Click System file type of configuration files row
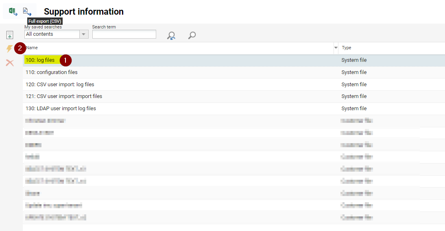Image resolution: width=445 pixels, height=231 pixels. (x=354, y=72)
